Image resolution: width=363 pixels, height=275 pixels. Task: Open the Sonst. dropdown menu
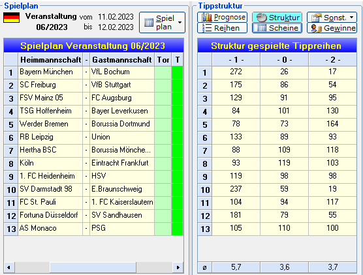click(332, 17)
